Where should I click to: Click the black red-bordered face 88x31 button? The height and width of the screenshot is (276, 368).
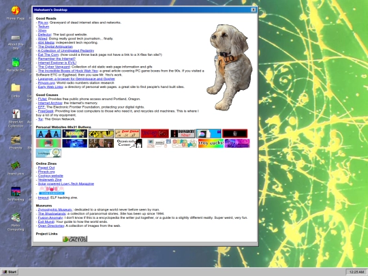(x=235, y=134)
